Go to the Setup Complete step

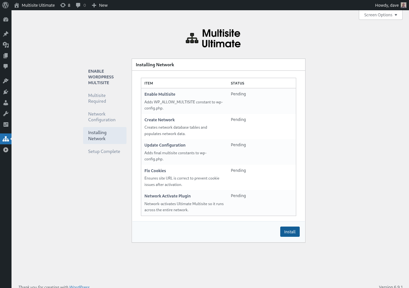tap(104, 151)
